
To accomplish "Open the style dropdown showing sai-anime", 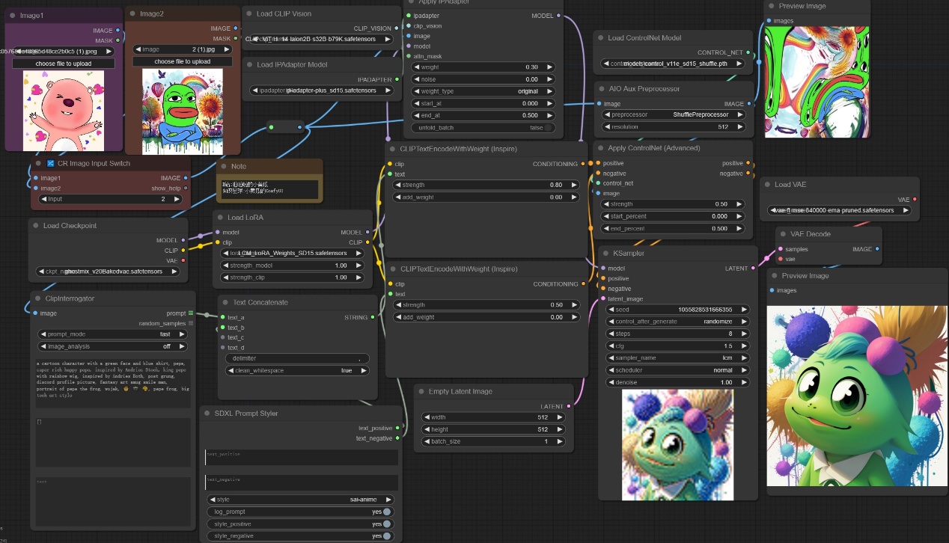I will tap(301, 500).
